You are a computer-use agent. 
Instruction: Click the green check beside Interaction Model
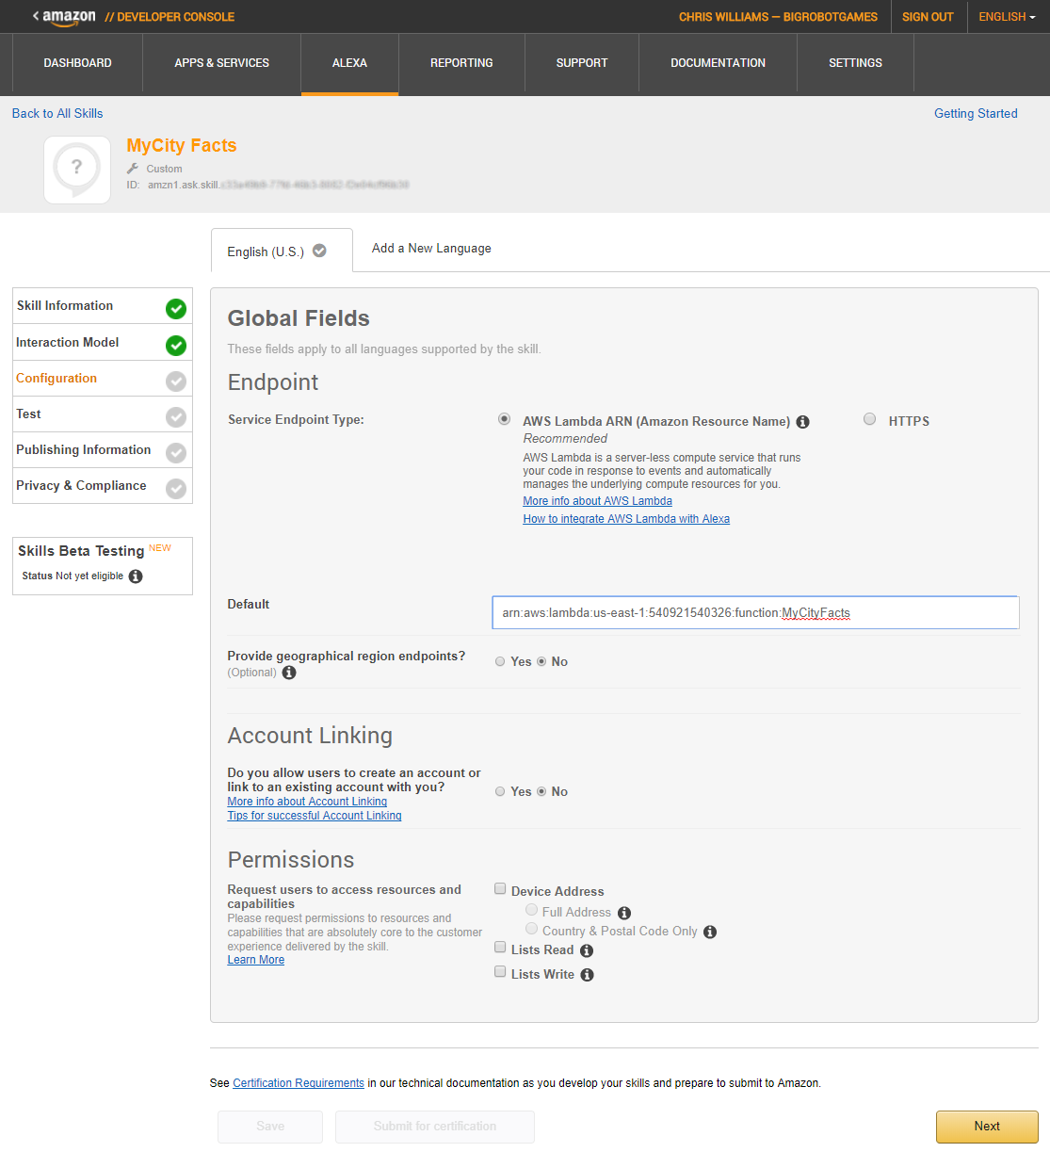tap(176, 346)
